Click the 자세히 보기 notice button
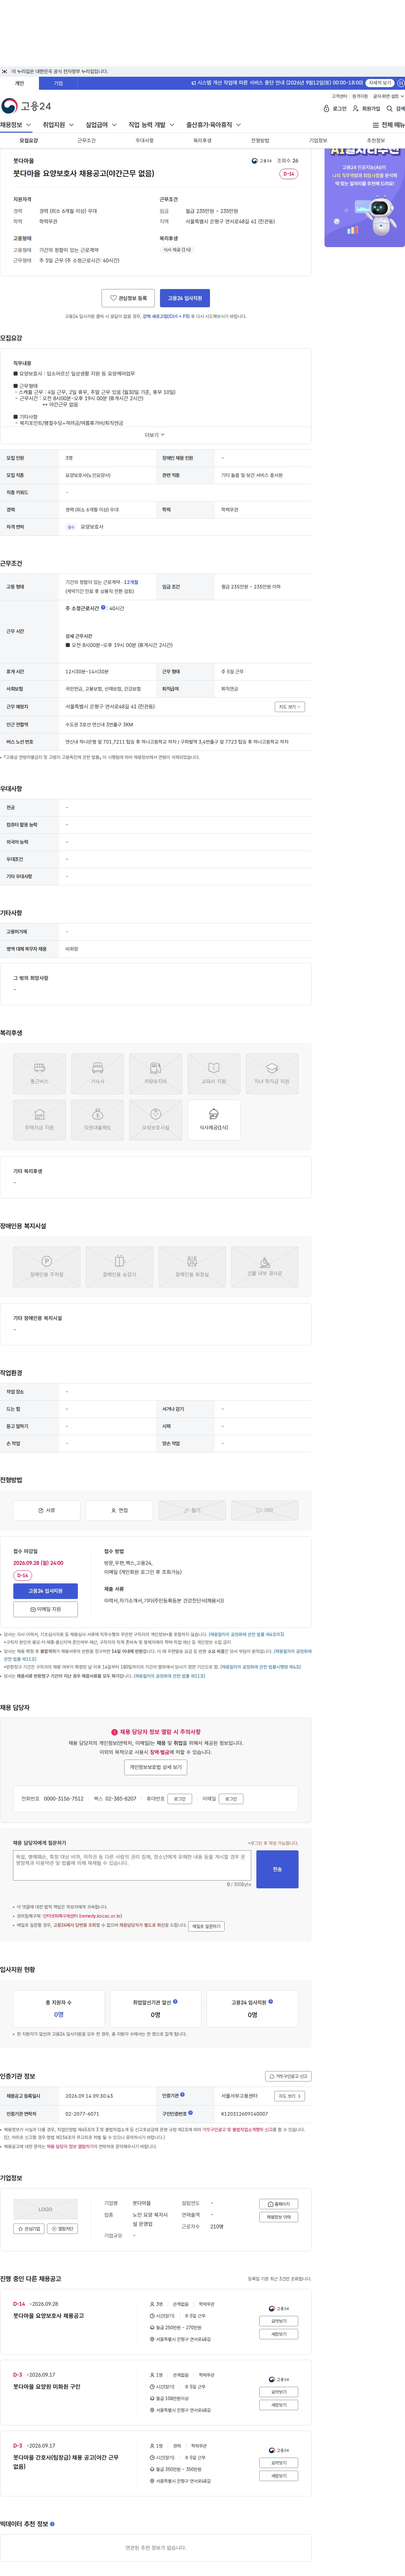Screen dimensions: 405x2576 tap(380, 83)
